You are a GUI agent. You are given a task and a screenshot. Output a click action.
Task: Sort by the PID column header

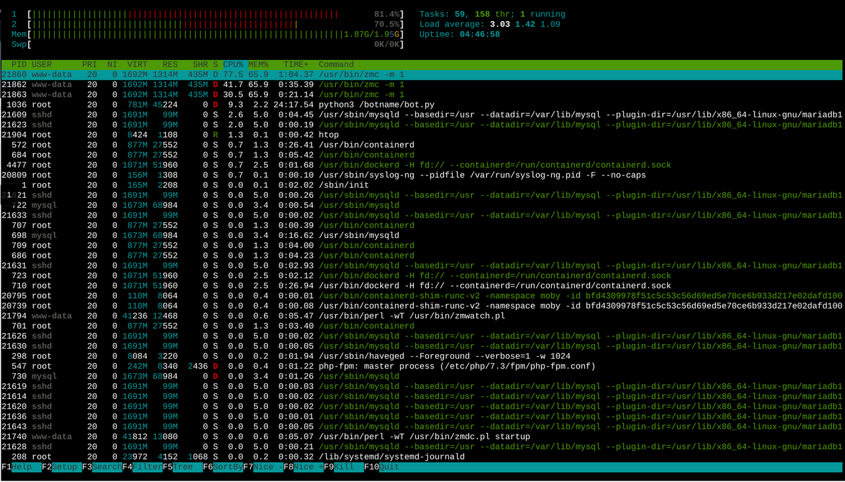pyautogui.click(x=19, y=65)
